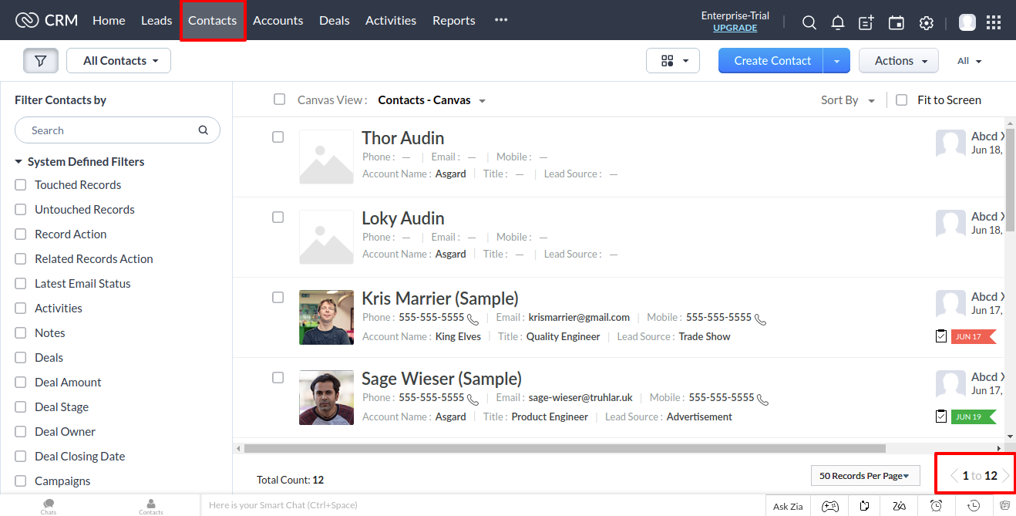Show more modules via the ellipsis menu
The height and width of the screenshot is (516, 1016).
[x=501, y=20]
